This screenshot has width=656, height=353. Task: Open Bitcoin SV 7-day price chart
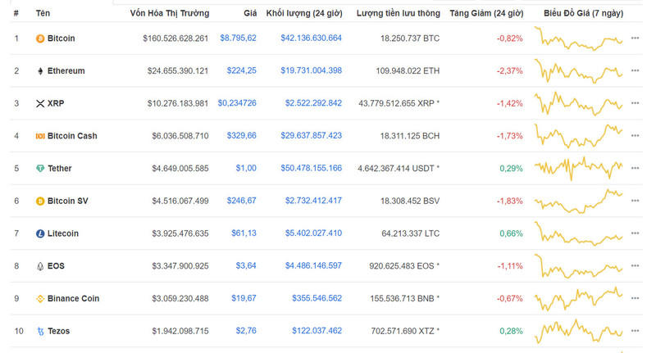[x=579, y=201]
